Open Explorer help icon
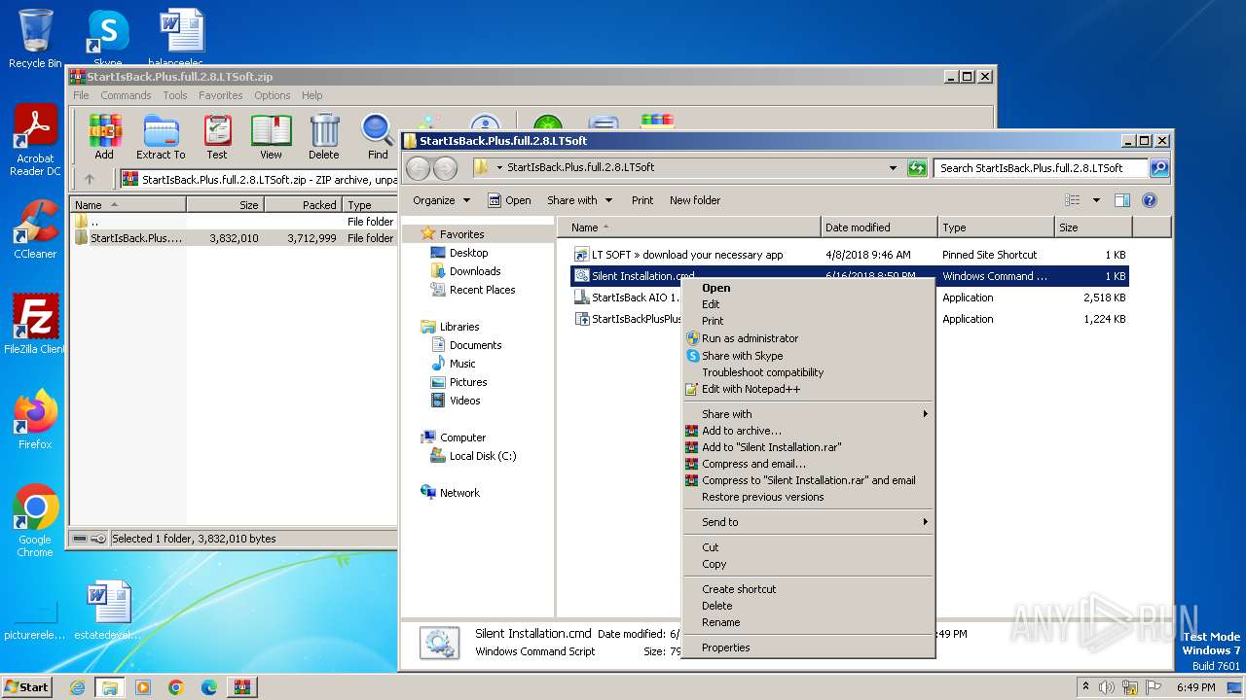The image size is (1246, 700). 1150,200
